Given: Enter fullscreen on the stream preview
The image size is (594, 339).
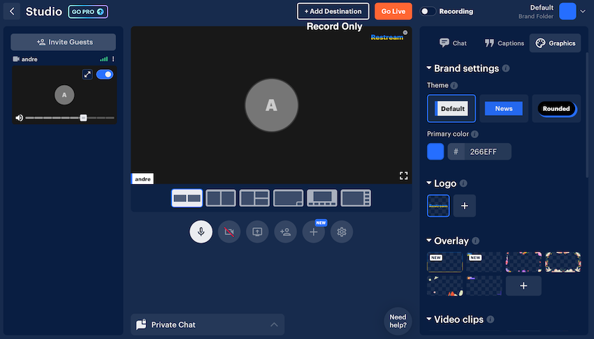Looking at the screenshot, I should coord(404,176).
